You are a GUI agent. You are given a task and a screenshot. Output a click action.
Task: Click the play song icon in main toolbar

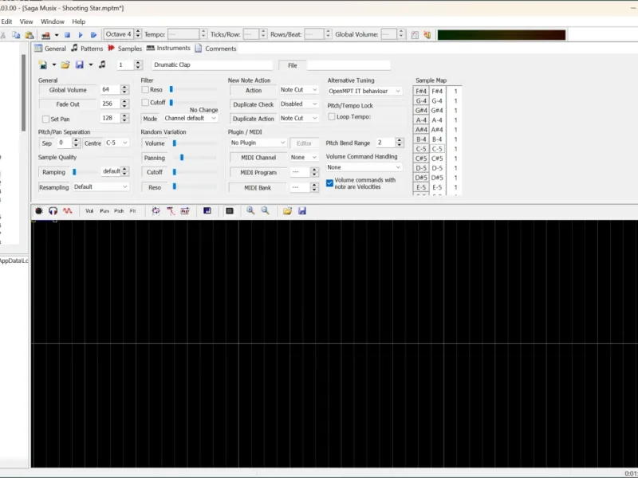(81, 35)
